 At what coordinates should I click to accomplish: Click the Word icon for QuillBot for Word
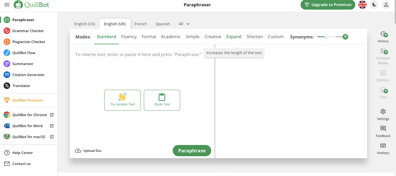point(7,126)
